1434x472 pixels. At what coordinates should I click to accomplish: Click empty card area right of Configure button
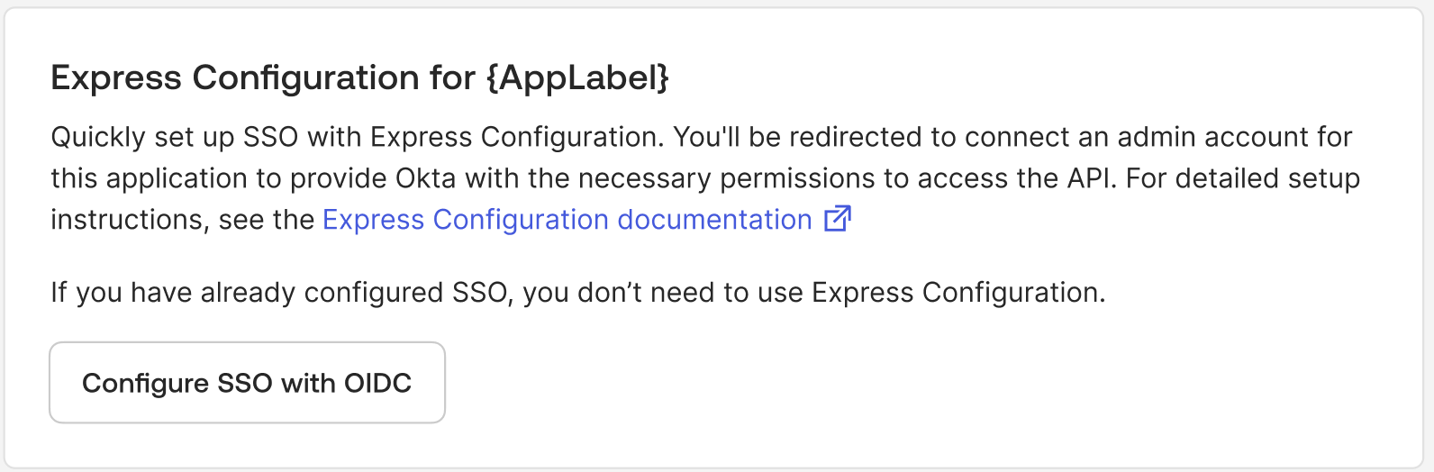point(901,383)
